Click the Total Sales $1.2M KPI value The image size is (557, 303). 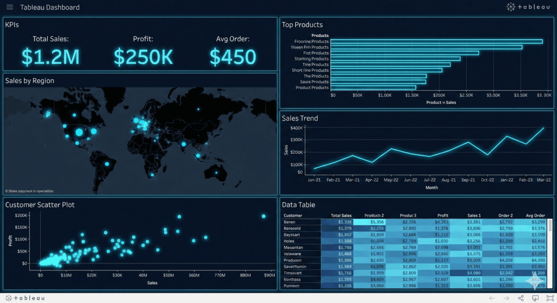pos(51,56)
